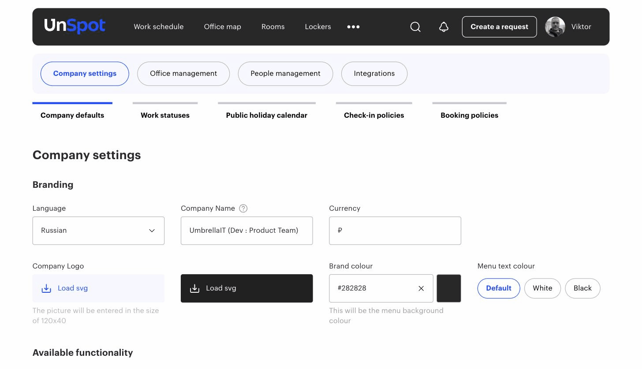
Task: Click Create a request button
Action: 499,27
